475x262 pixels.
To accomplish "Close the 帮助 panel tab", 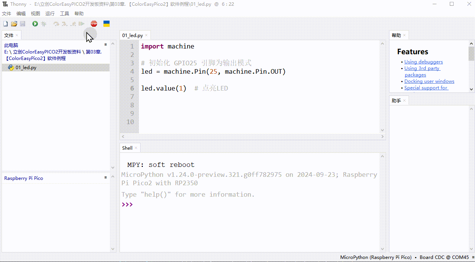I will [405, 35].
